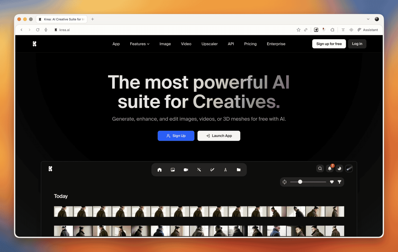The height and width of the screenshot is (252, 398).
Task: Select the Video generation icon
Action: pyautogui.click(x=186, y=170)
